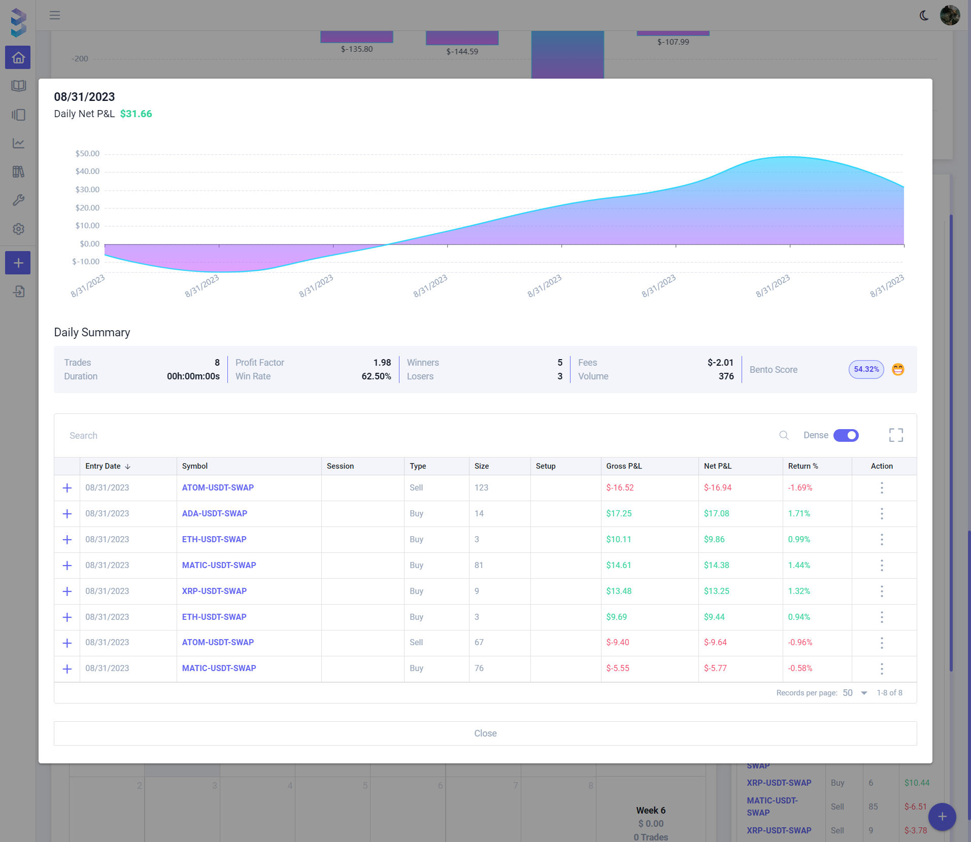This screenshot has height=842, width=971.
Task: Open the ADA-USDT-SWAP symbol link
Action: 214,513
